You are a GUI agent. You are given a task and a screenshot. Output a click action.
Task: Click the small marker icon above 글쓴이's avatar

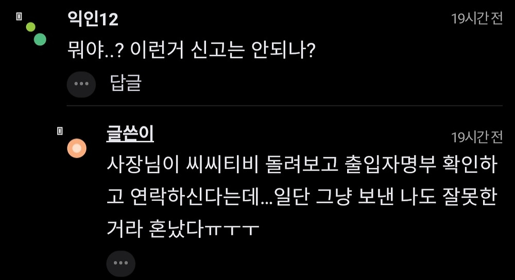point(60,131)
